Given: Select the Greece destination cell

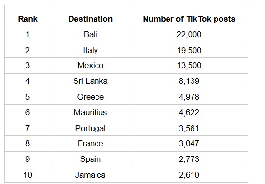Looking at the screenshot, I should [x=91, y=97].
